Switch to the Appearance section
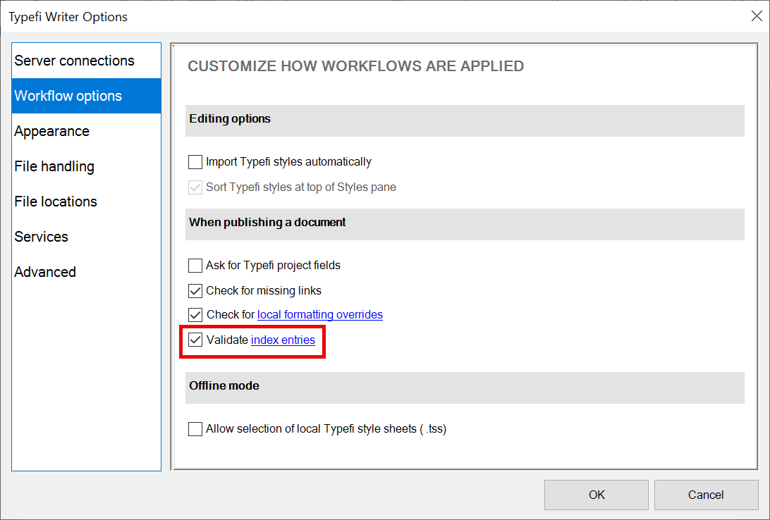Image resolution: width=770 pixels, height=520 pixels. tap(87, 132)
